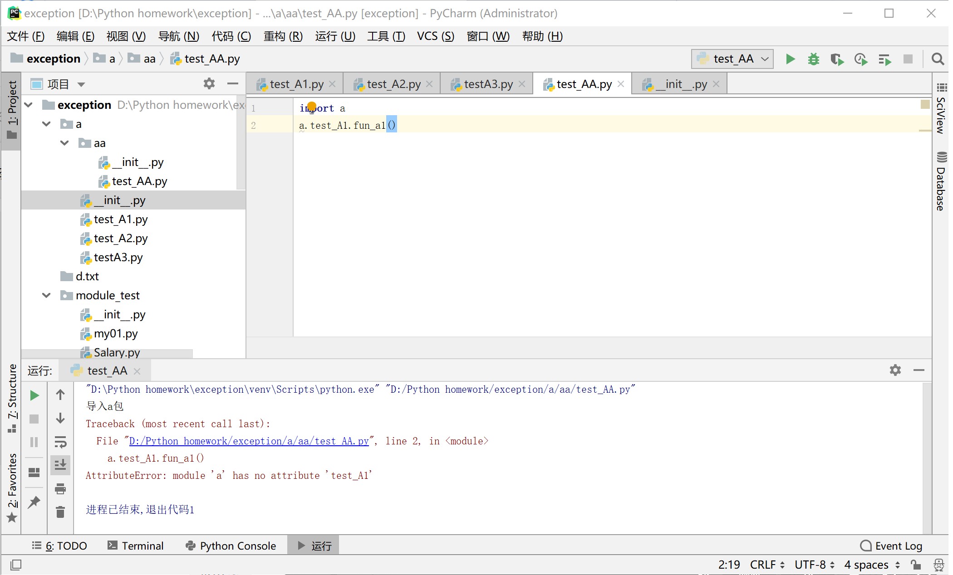Open the 文件 (F) menu
Viewport: 953px width, 575px height.
click(26, 36)
